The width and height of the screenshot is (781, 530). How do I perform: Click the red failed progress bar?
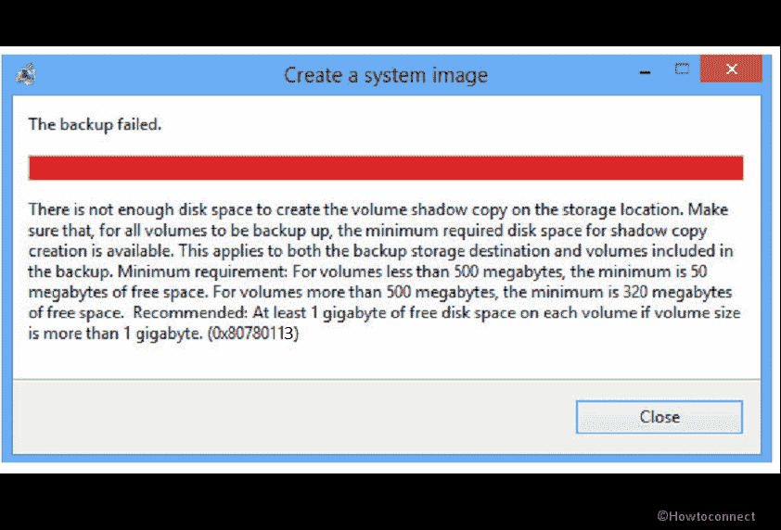click(386, 168)
